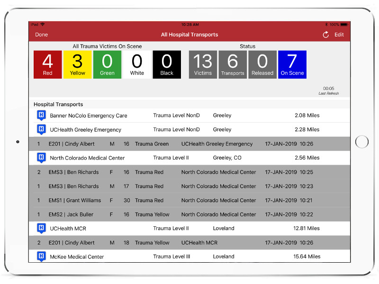379x284 pixels.
Task: Tap hospital icon beside UCHealth Greeley Emergency
Action: (41, 129)
